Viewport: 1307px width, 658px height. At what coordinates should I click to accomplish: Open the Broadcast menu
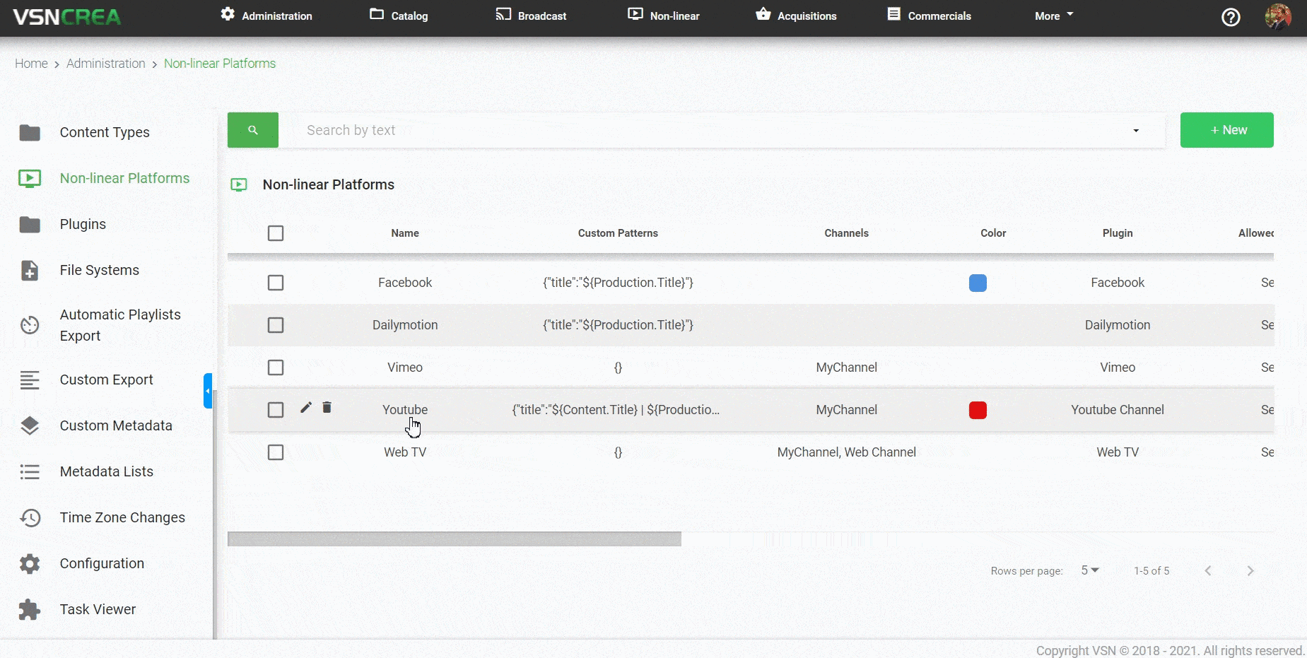point(531,16)
